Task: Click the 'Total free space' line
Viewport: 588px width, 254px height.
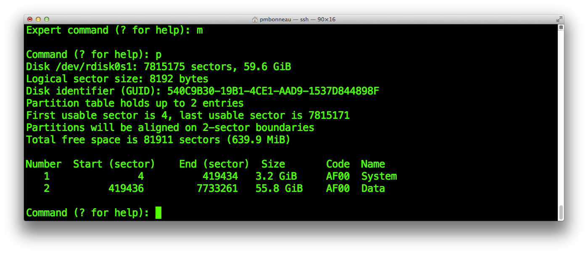Action: (158, 140)
